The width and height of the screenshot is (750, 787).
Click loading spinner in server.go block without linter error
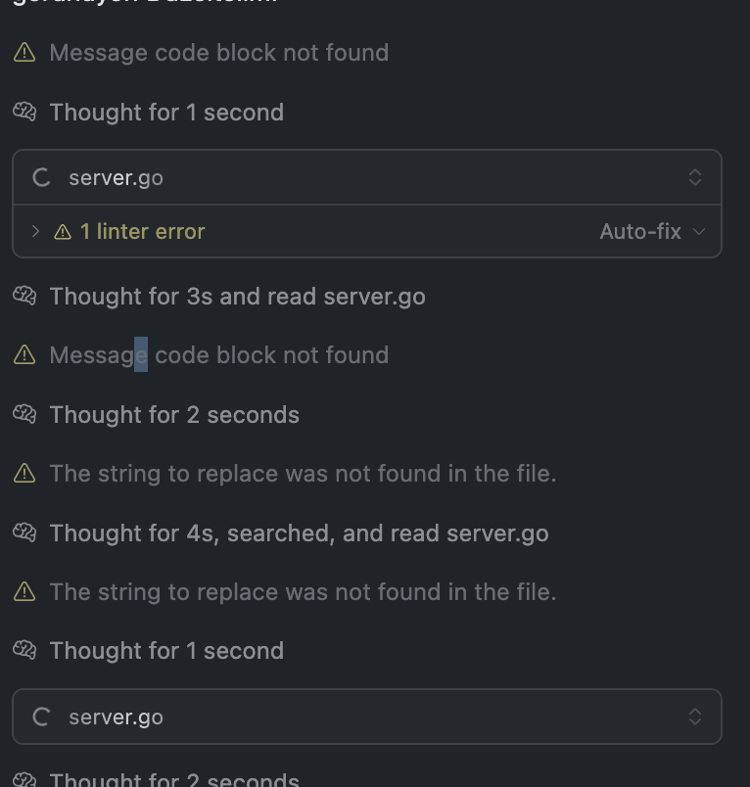(x=41, y=718)
